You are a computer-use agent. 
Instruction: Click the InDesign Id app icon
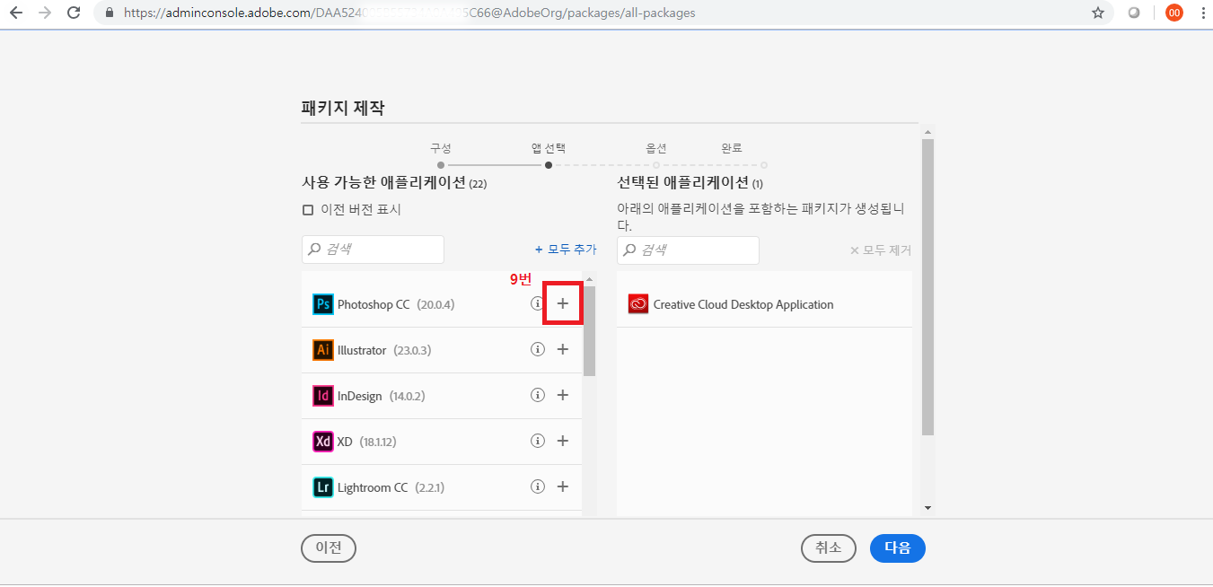(x=323, y=396)
